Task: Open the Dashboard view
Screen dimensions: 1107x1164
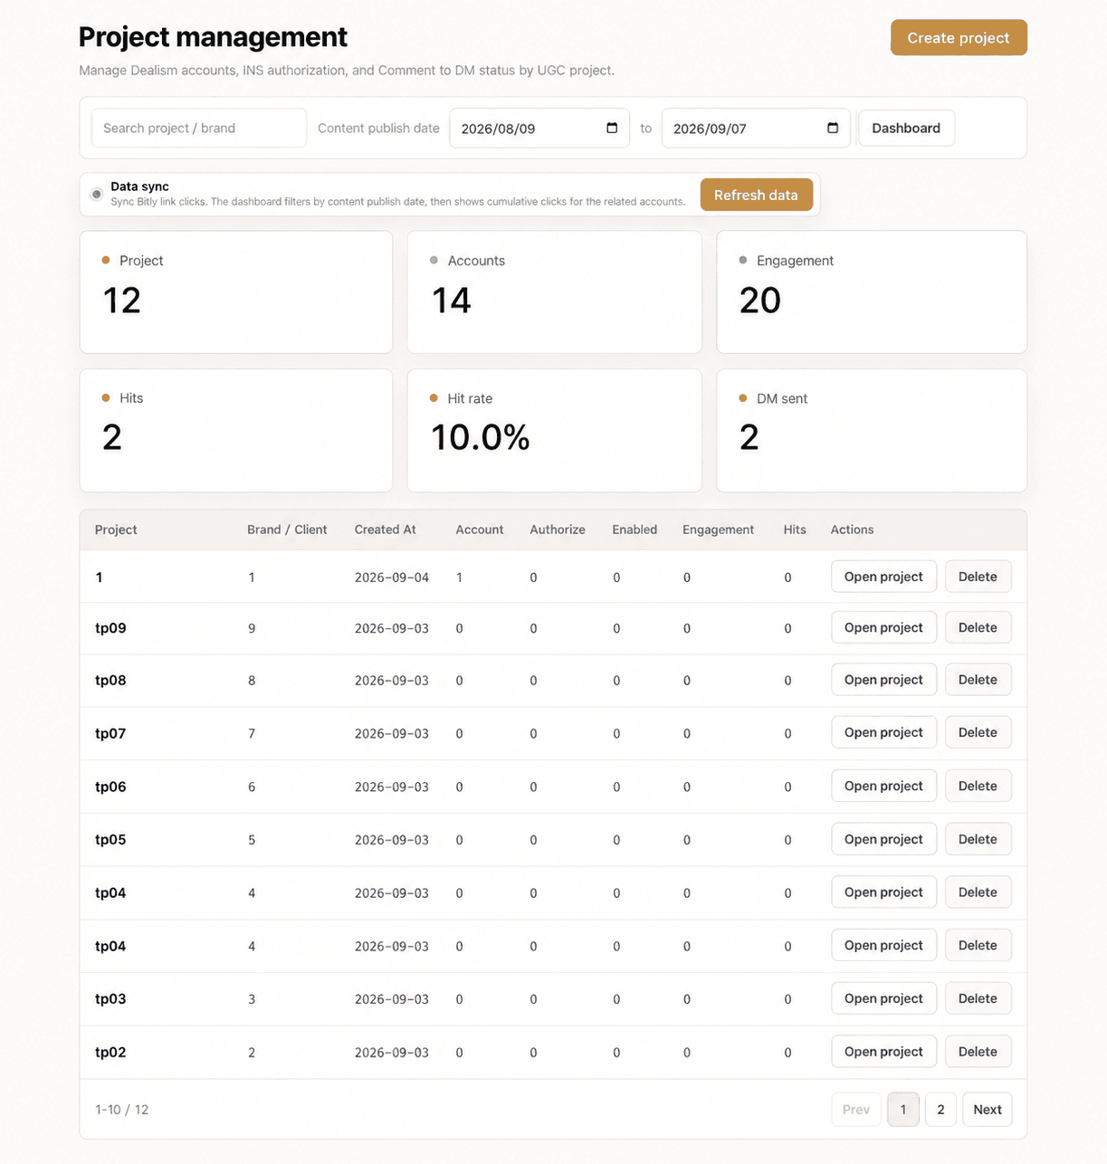Action: 906,128
